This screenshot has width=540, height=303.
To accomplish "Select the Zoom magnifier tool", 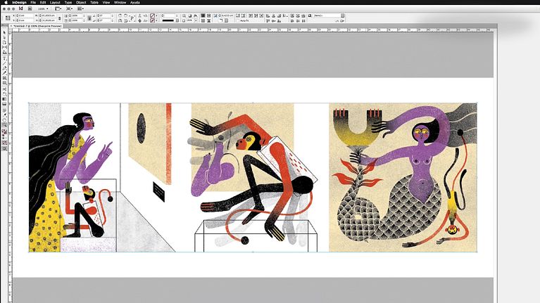I will click(4, 124).
